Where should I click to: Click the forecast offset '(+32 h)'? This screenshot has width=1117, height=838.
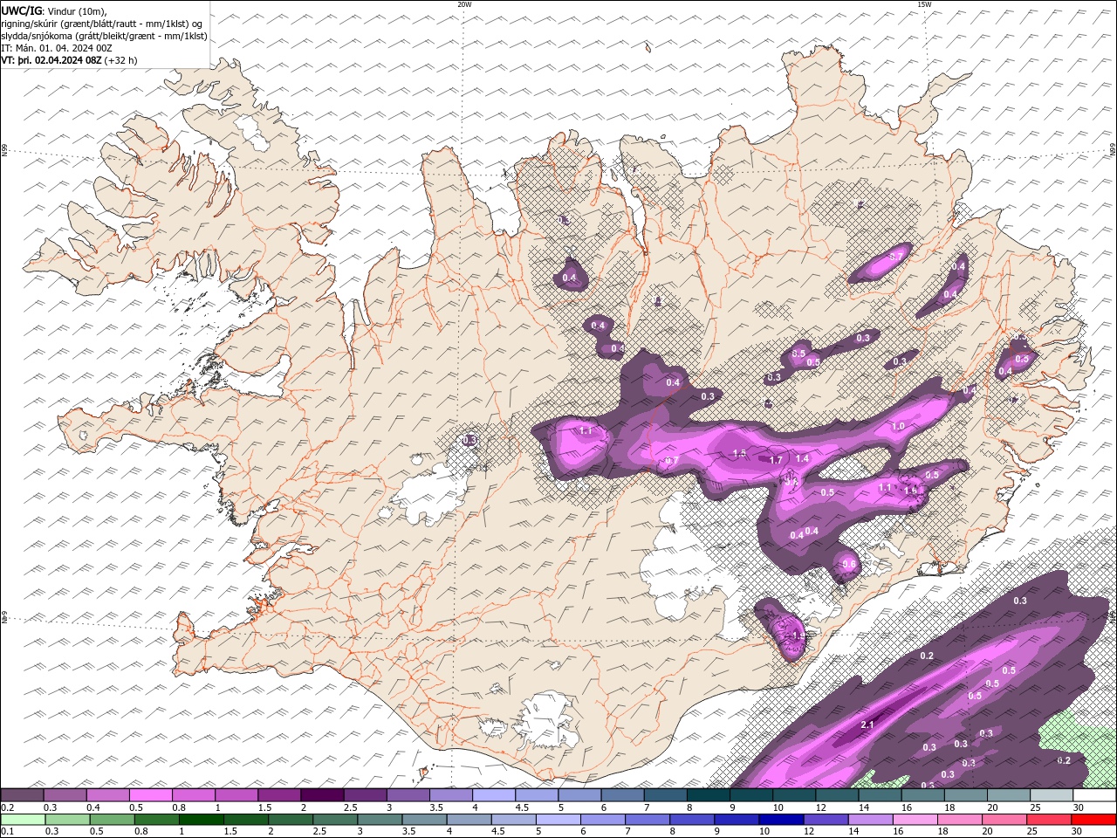click(121, 60)
